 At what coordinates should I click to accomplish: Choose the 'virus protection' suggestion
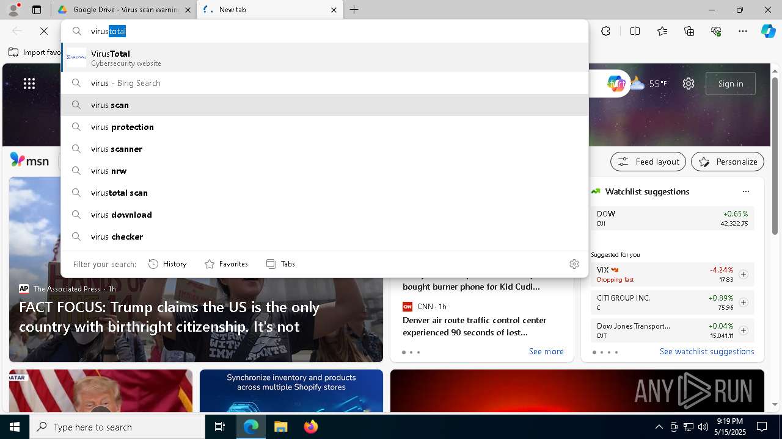[324, 127]
